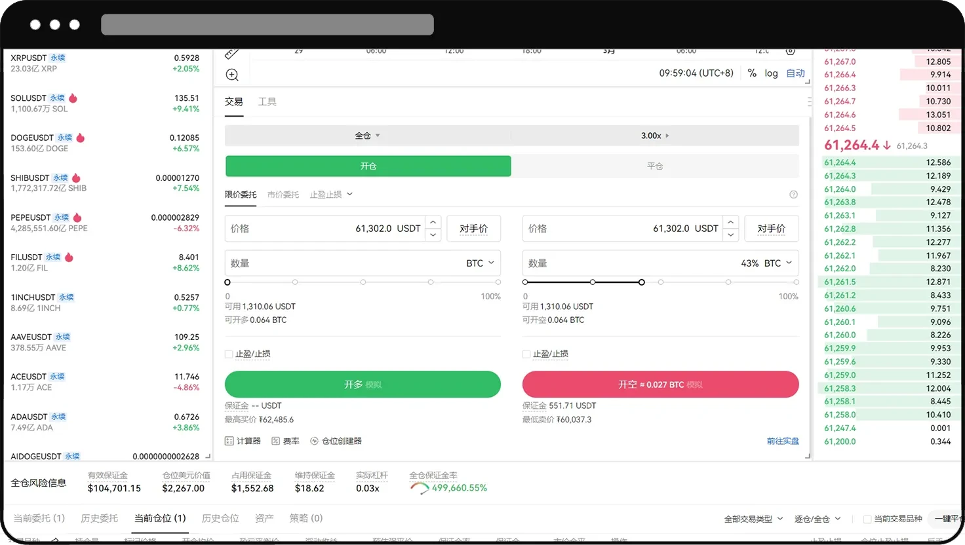Switch to the 市价委托 order tab

(283, 194)
